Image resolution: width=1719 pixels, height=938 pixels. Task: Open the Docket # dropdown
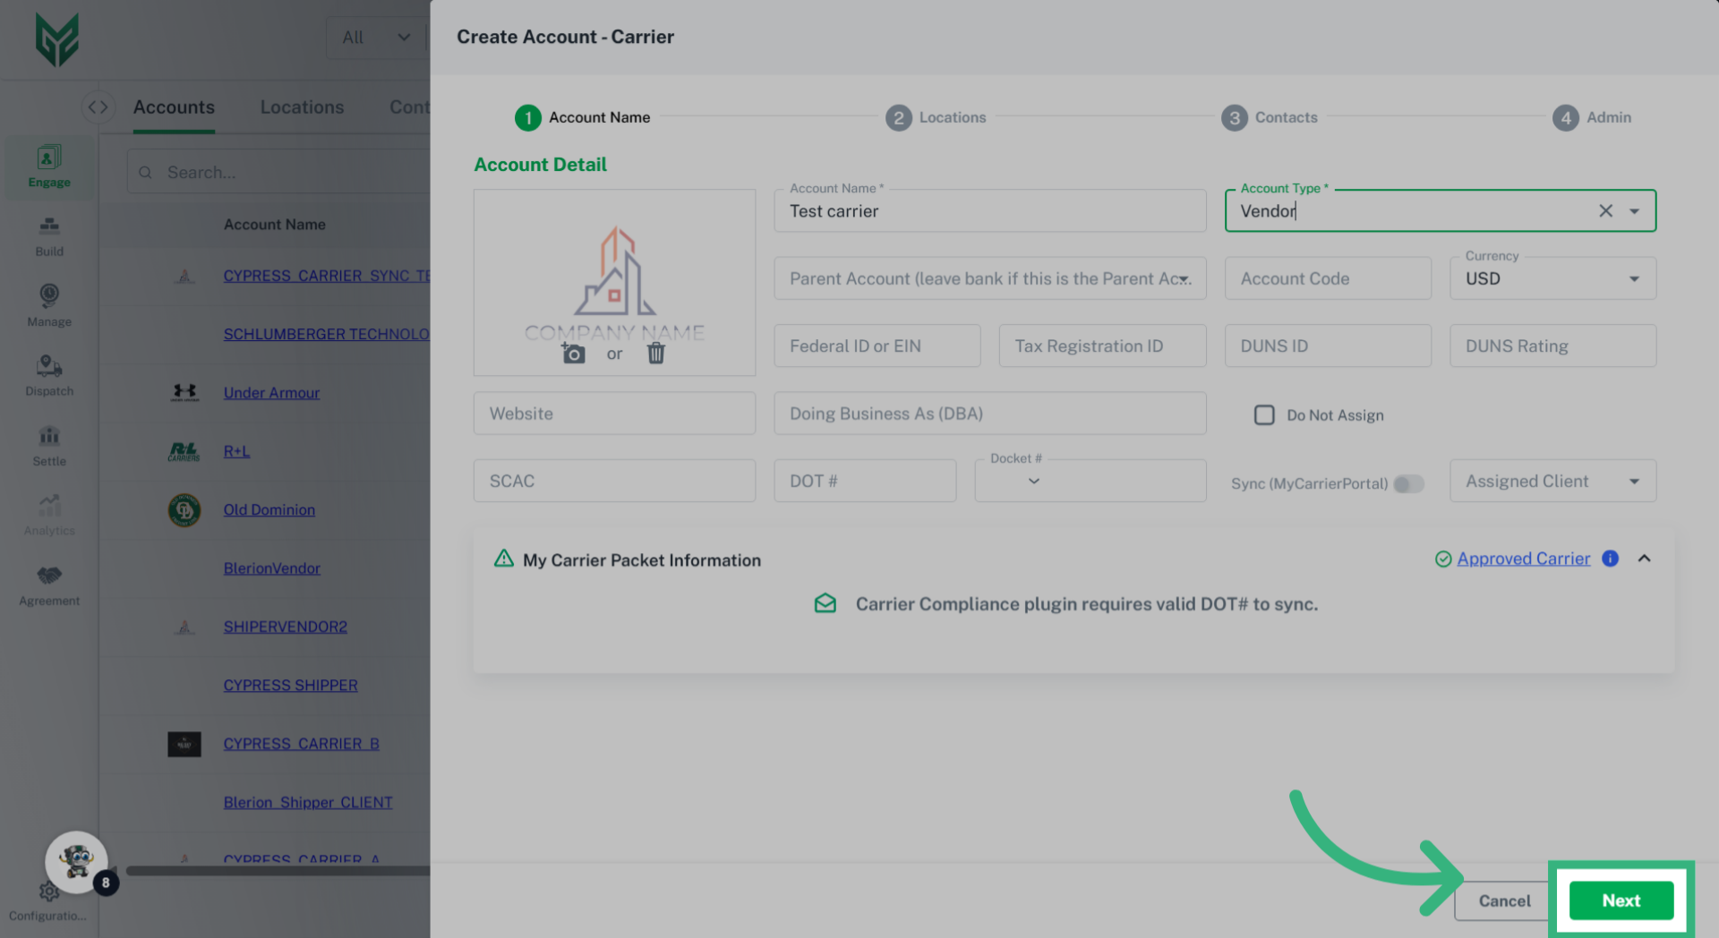click(x=1034, y=482)
